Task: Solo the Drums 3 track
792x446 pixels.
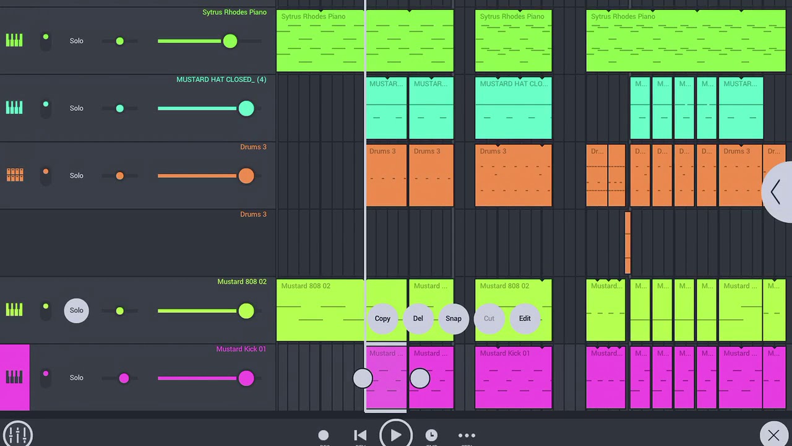Action: click(76, 175)
